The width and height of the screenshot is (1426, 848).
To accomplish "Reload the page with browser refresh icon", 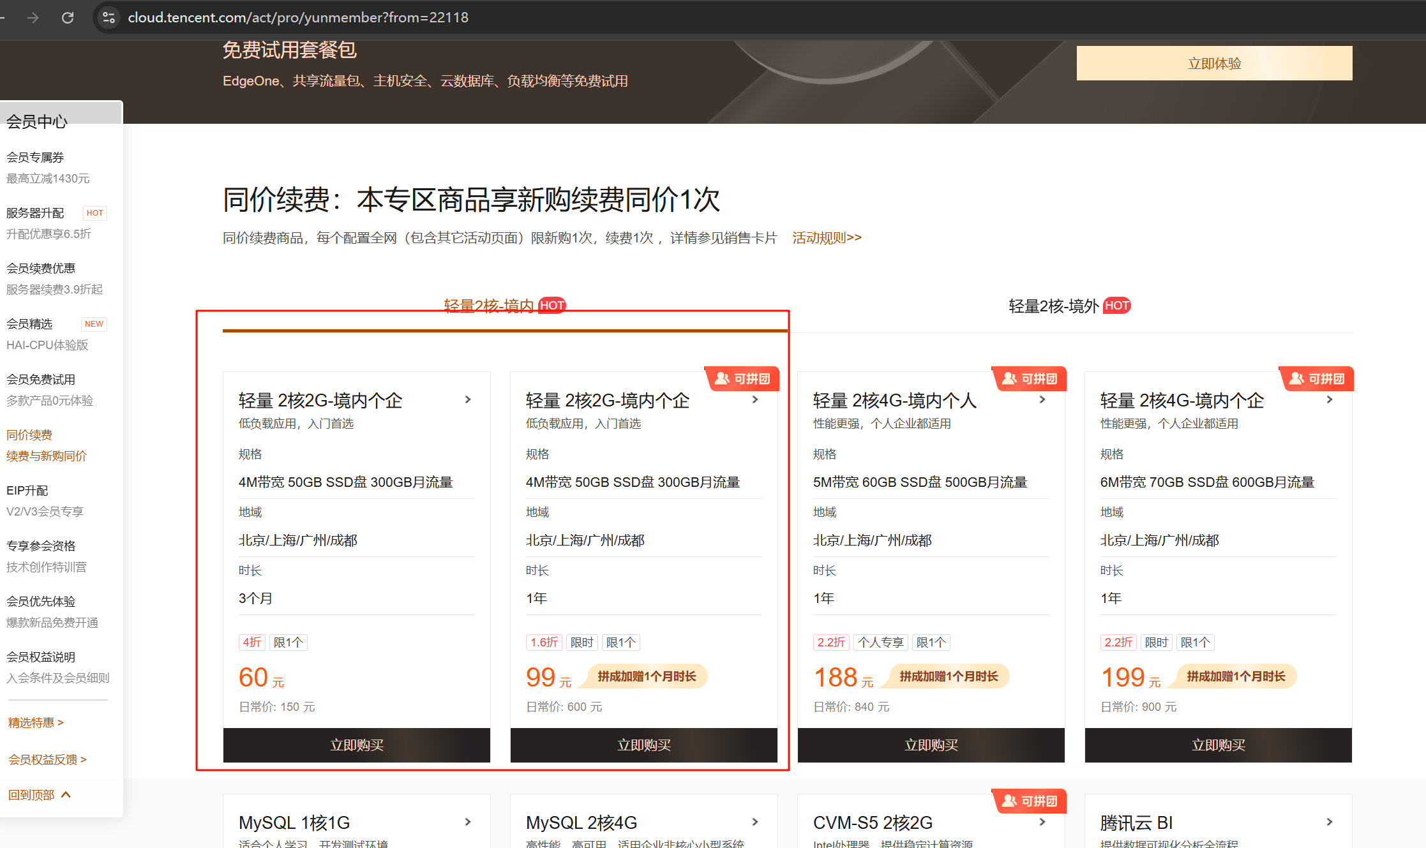I will coord(68,18).
